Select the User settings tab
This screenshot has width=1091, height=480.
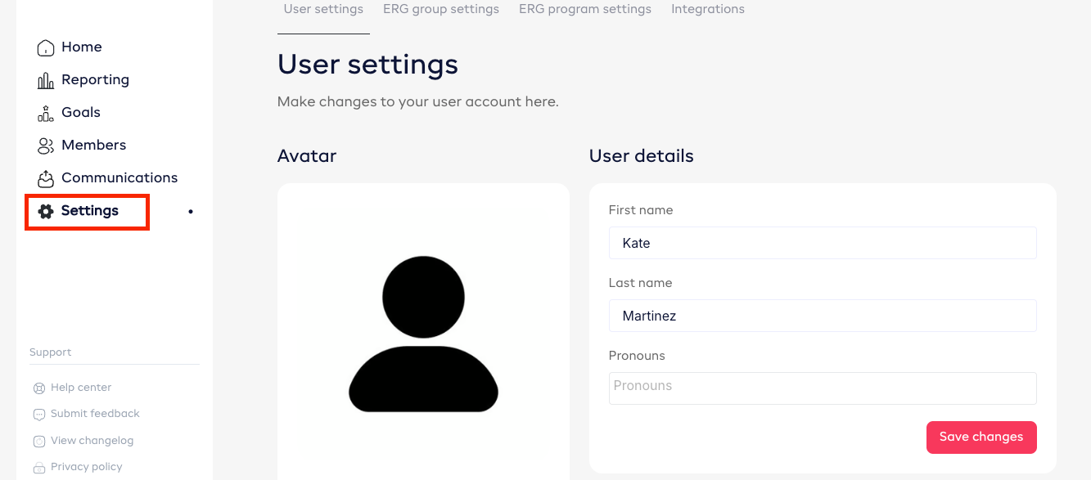(x=323, y=10)
